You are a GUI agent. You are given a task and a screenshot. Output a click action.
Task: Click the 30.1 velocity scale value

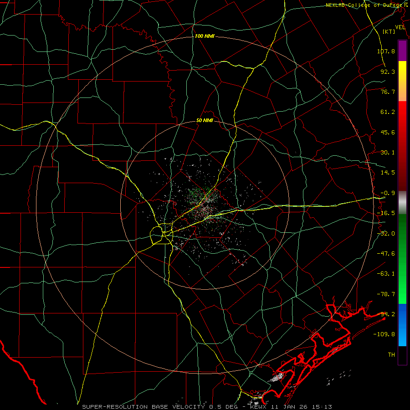coord(388,153)
